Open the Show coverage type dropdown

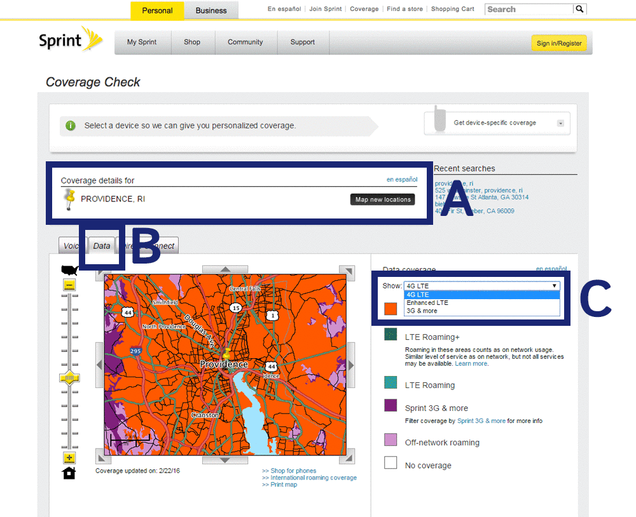click(x=482, y=286)
